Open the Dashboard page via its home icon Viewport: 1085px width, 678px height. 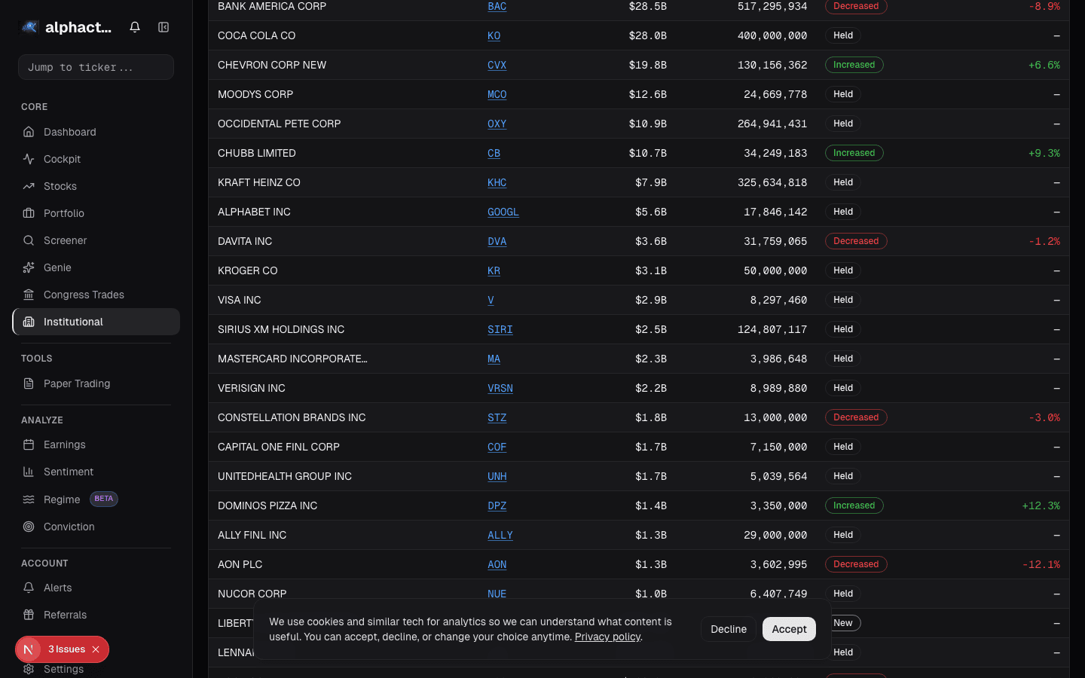[x=29, y=132]
